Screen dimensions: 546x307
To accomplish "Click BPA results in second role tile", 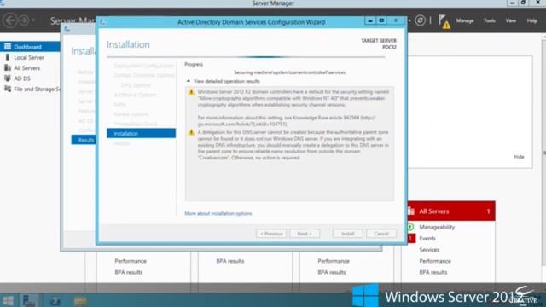I will point(229,261).
